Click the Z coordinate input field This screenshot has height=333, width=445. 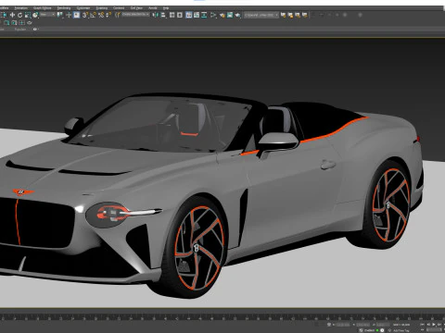[384, 325]
